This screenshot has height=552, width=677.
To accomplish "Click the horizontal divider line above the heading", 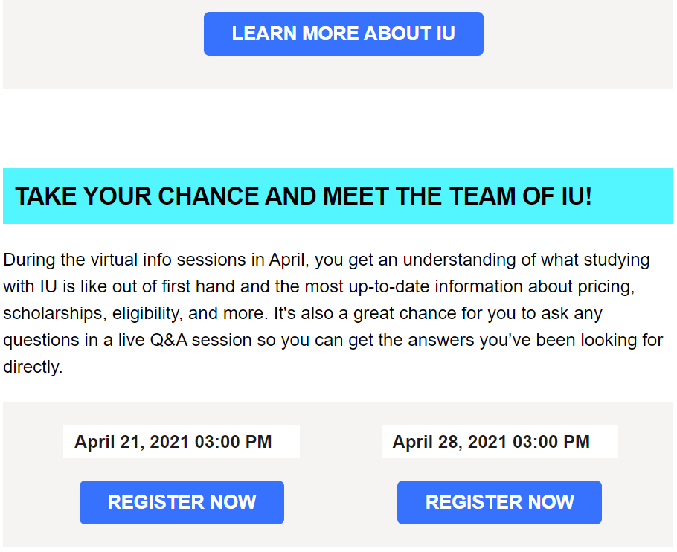I will (x=338, y=129).
